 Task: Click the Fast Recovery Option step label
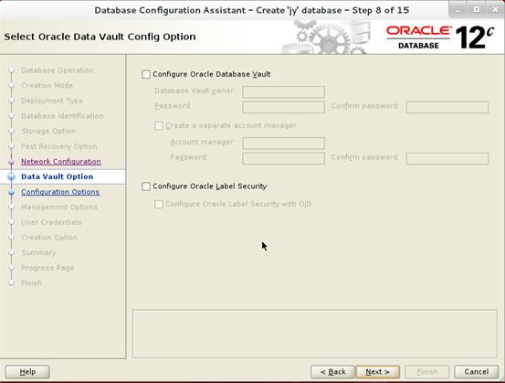pyautogui.click(x=59, y=146)
